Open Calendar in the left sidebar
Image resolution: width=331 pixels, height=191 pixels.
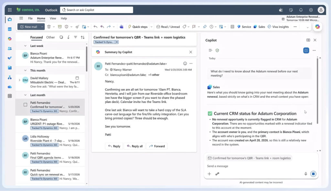pos(10,29)
